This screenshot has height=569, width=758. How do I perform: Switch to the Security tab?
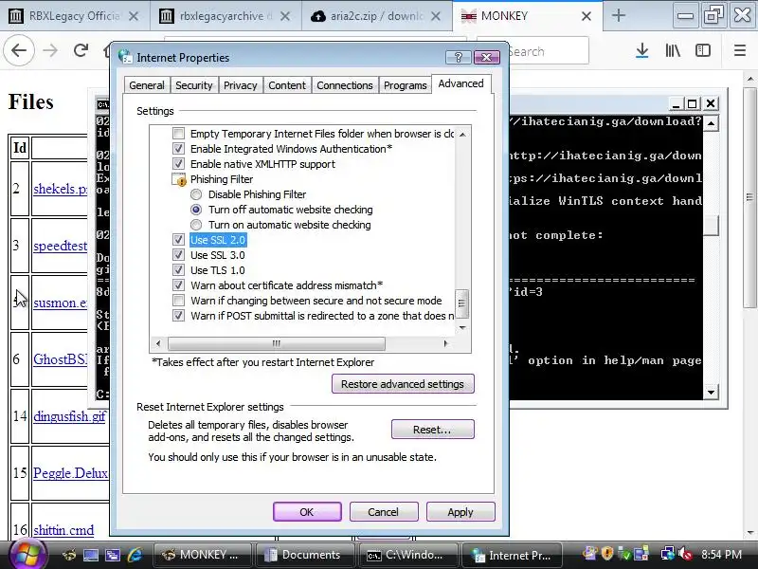click(x=194, y=85)
